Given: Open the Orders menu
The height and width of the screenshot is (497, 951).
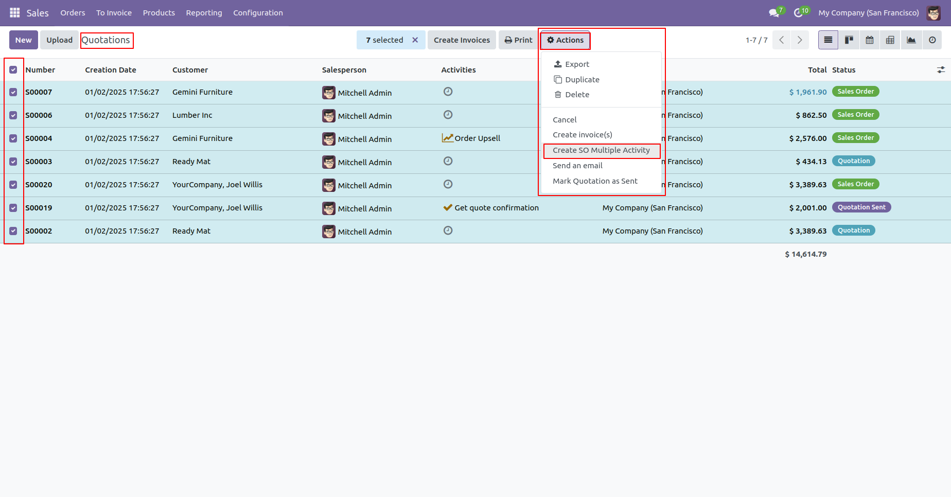Looking at the screenshot, I should pos(73,13).
